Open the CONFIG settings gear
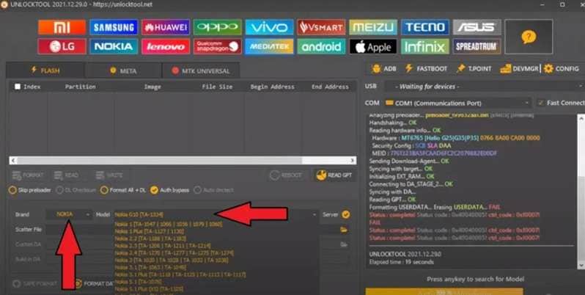The image size is (585, 295). tap(561, 69)
